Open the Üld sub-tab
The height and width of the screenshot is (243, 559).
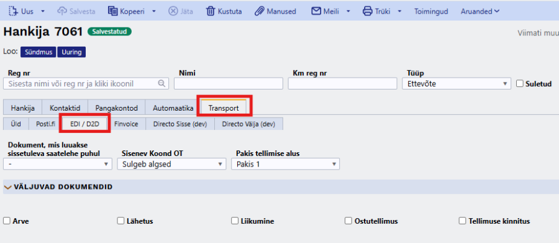point(16,124)
